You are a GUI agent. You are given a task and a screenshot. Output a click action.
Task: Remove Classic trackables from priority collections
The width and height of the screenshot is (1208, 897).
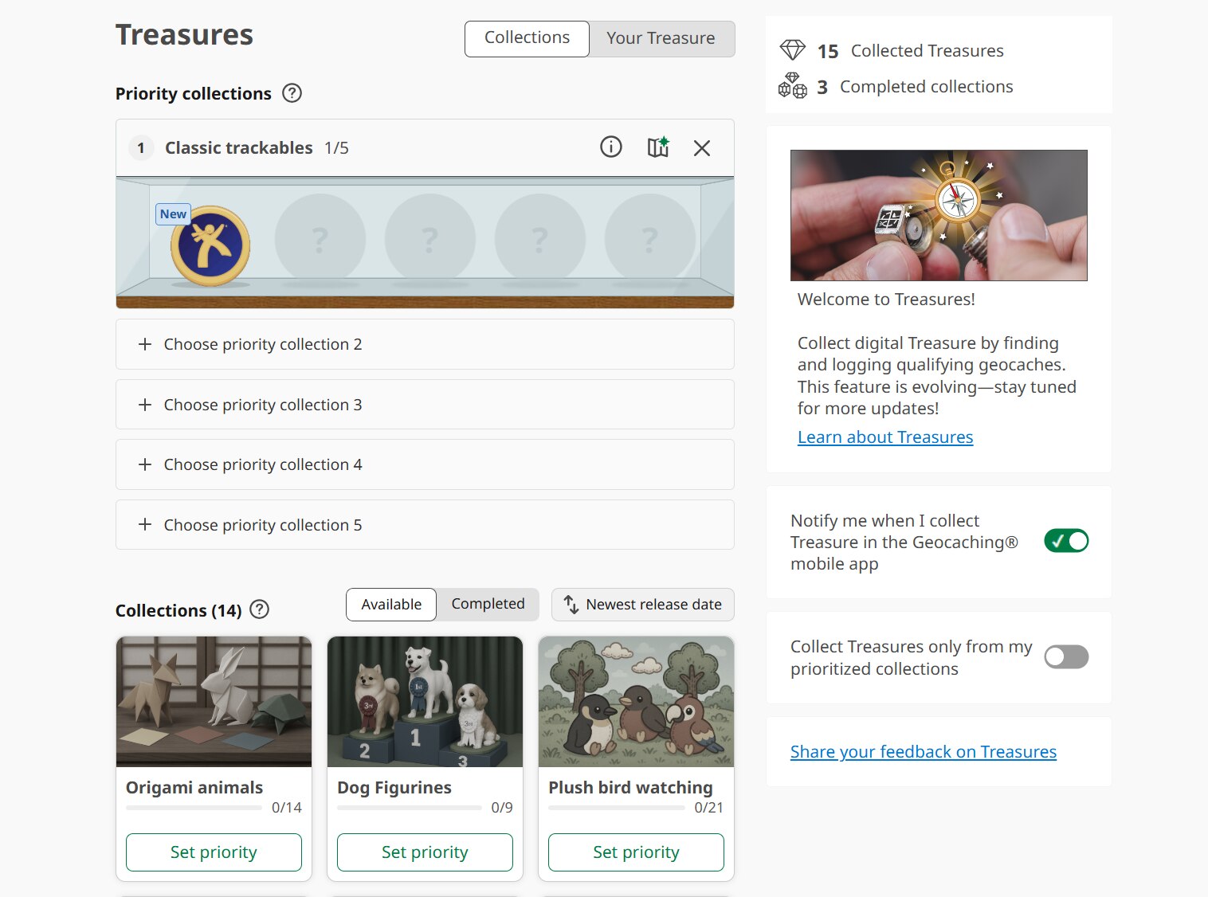[701, 148]
